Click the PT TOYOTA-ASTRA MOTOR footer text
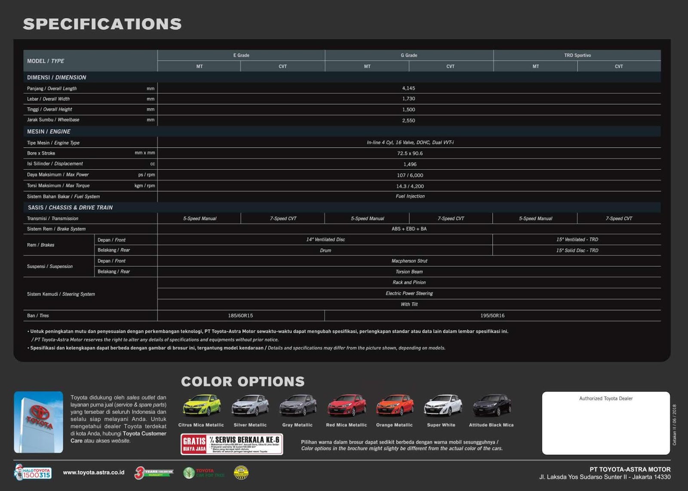Image resolution: width=688 pixels, height=491 pixels. coord(630,469)
